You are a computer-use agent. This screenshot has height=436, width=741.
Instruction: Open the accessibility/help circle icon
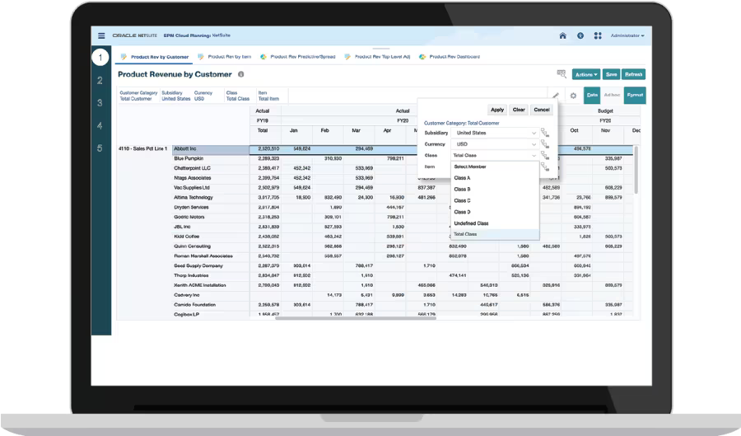click(581, 35)
